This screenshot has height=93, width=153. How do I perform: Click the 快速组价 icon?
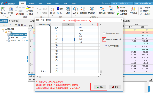(92, 9)
